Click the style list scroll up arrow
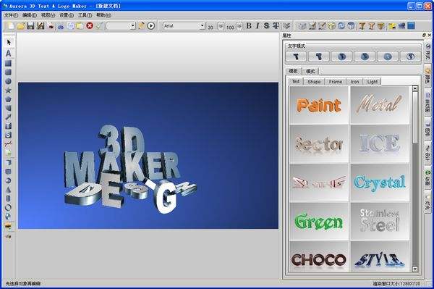This screenshot has width=434, height=289. point(414,88)
